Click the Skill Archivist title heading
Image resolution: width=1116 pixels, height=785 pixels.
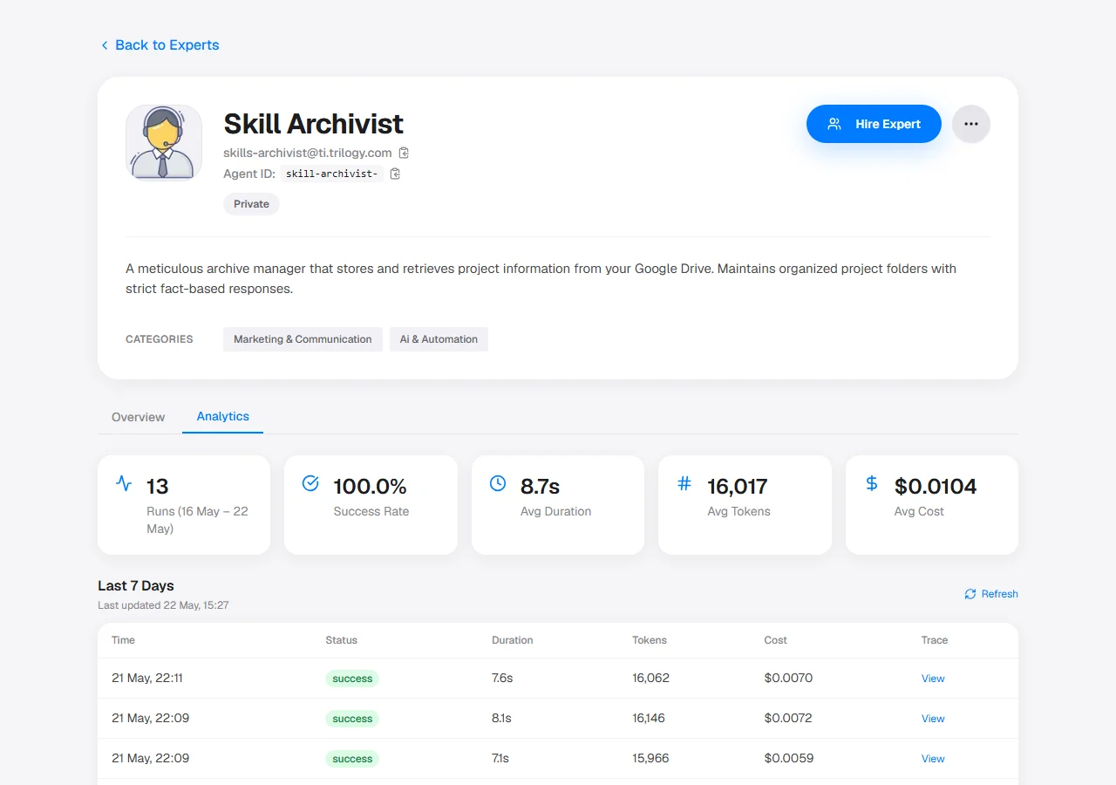(314, 124)
